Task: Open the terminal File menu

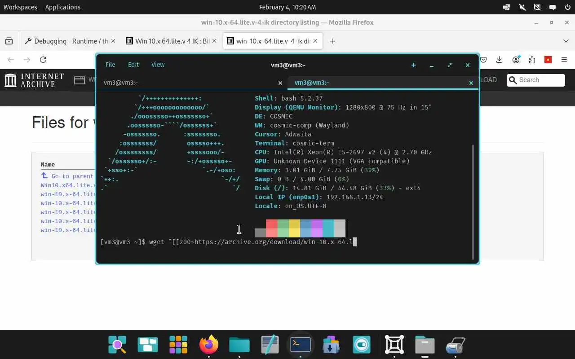Action: coord(110,65)
